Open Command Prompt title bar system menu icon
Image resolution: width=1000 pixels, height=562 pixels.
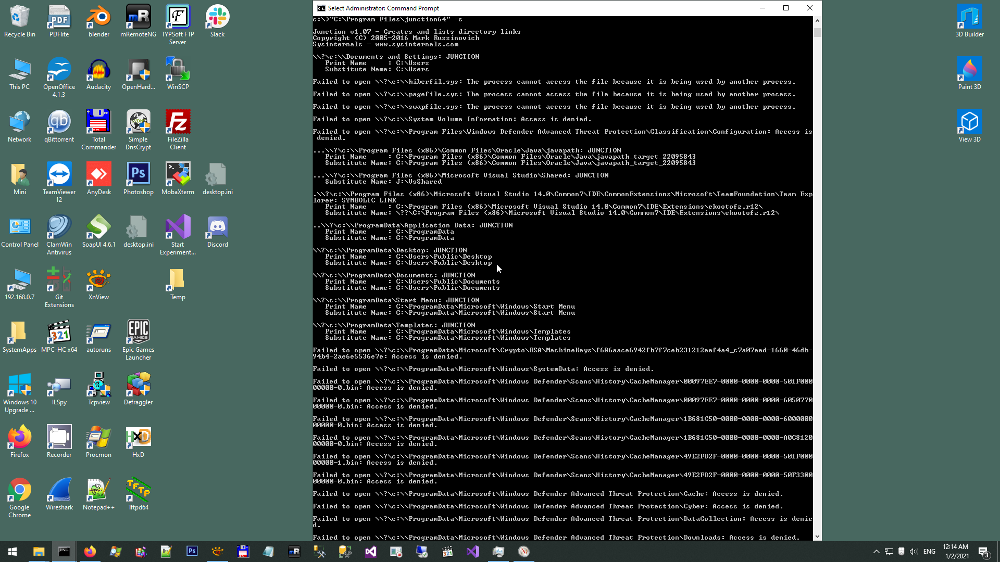coord(321,8)
